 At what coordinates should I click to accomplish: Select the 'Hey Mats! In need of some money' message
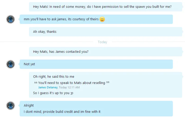106,7
